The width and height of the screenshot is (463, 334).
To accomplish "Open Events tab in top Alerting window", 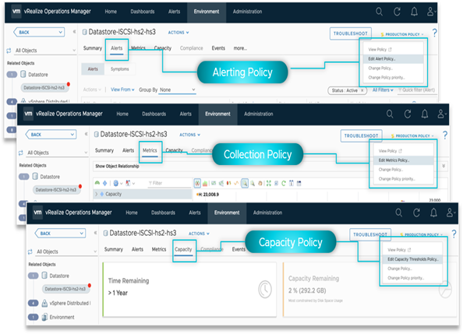I will tap(218, 48).
